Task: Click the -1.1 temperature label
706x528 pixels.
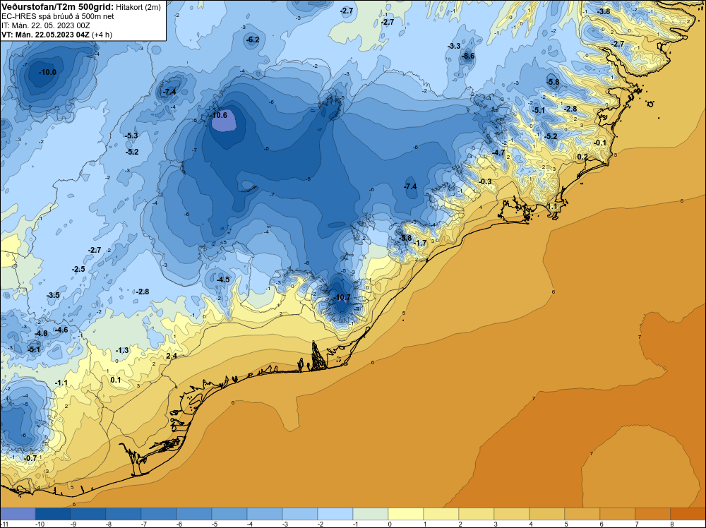Action: [x=61, y=383]
